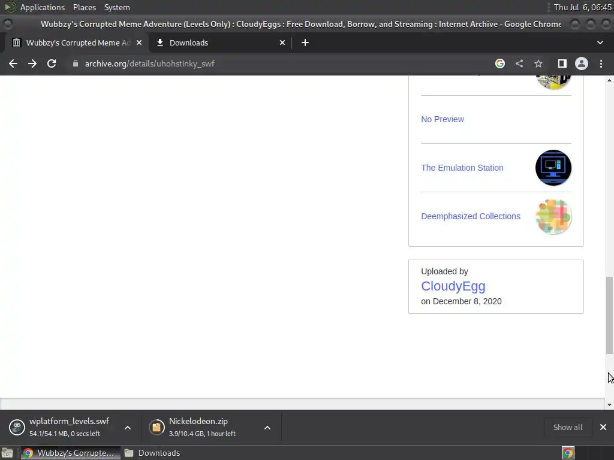The image size is (614, 460).
Task: Click the scrollbar down arrow
Action: click(609, 405)
